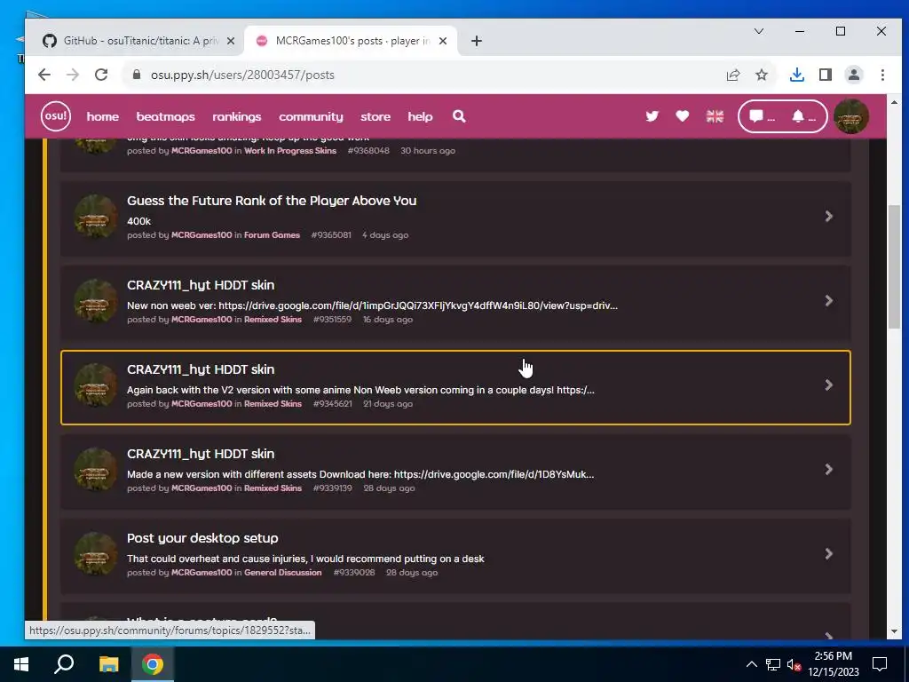
Task: Open Guess the Future Rank post title
Action: (x=272, y=201)
